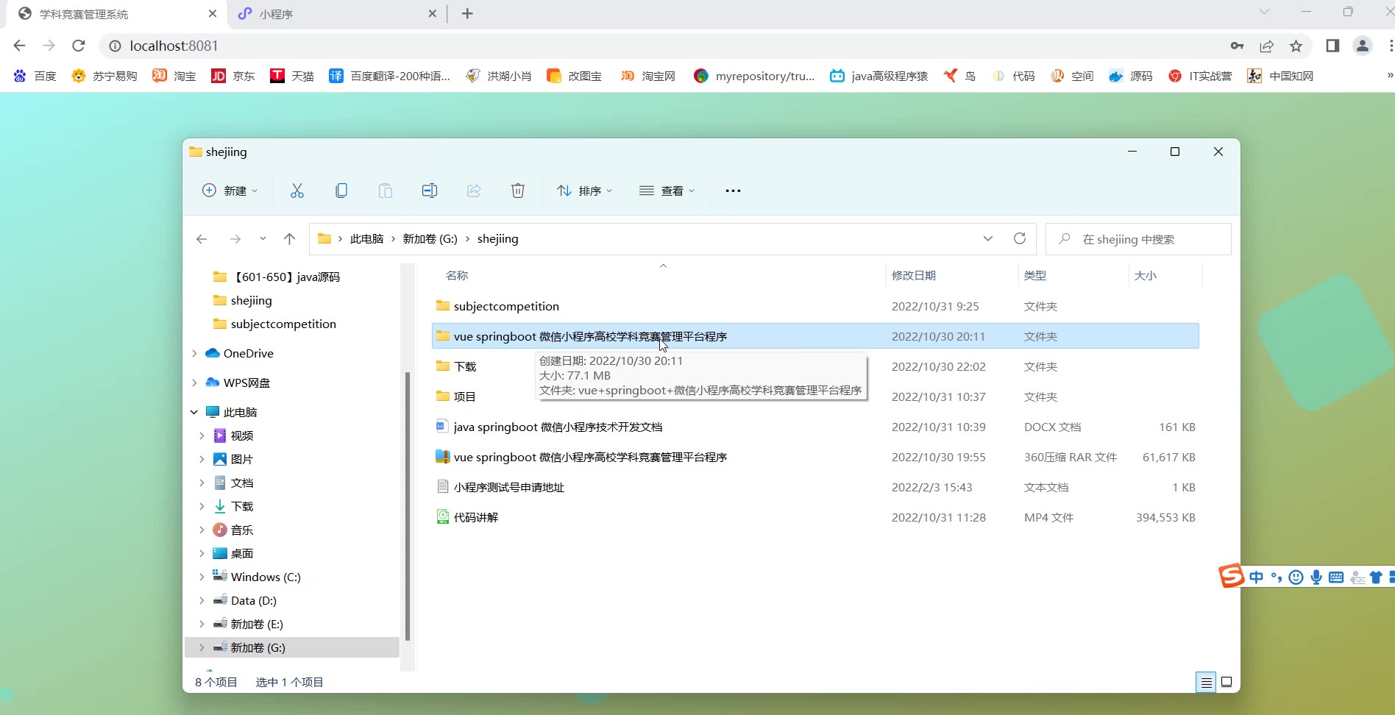
Task: Open the browser profile avatar
Action: point(1363,46)
